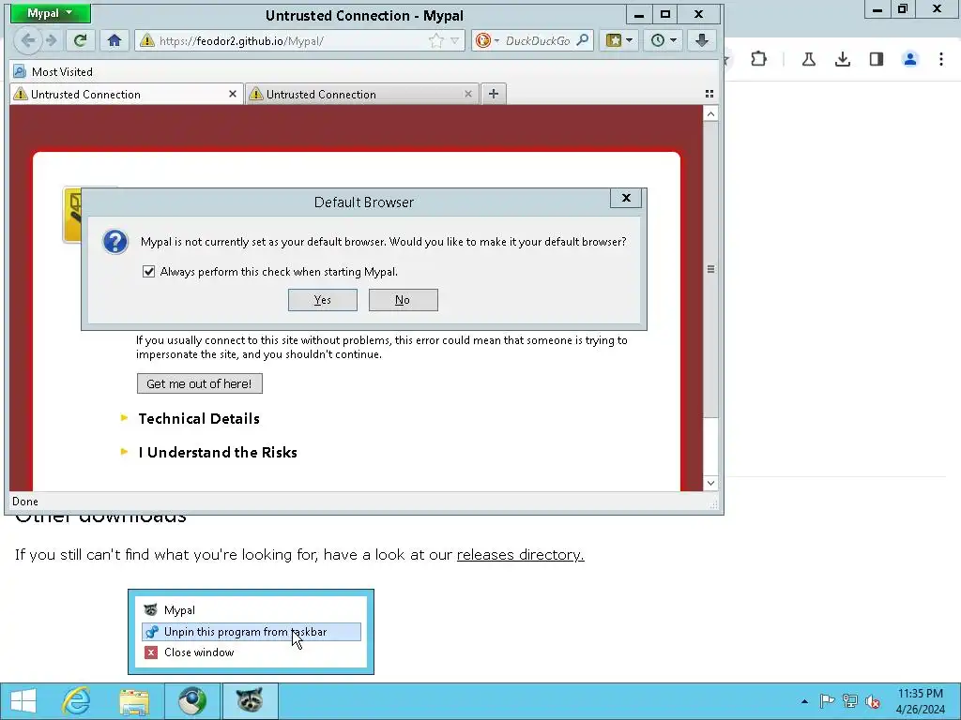Reload the page in Mypal

[81, 40]
